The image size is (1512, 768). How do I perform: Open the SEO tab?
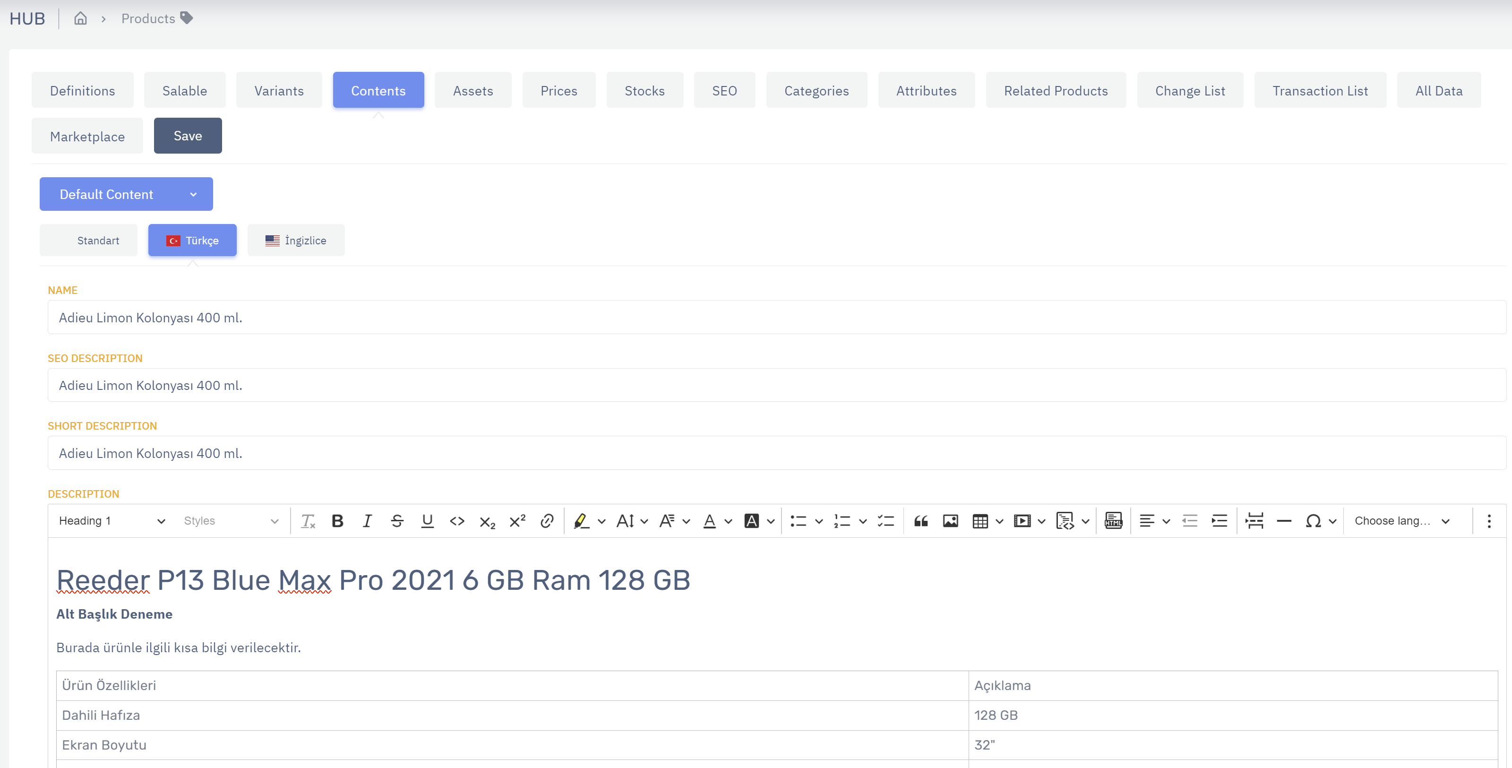pos(725,90)
